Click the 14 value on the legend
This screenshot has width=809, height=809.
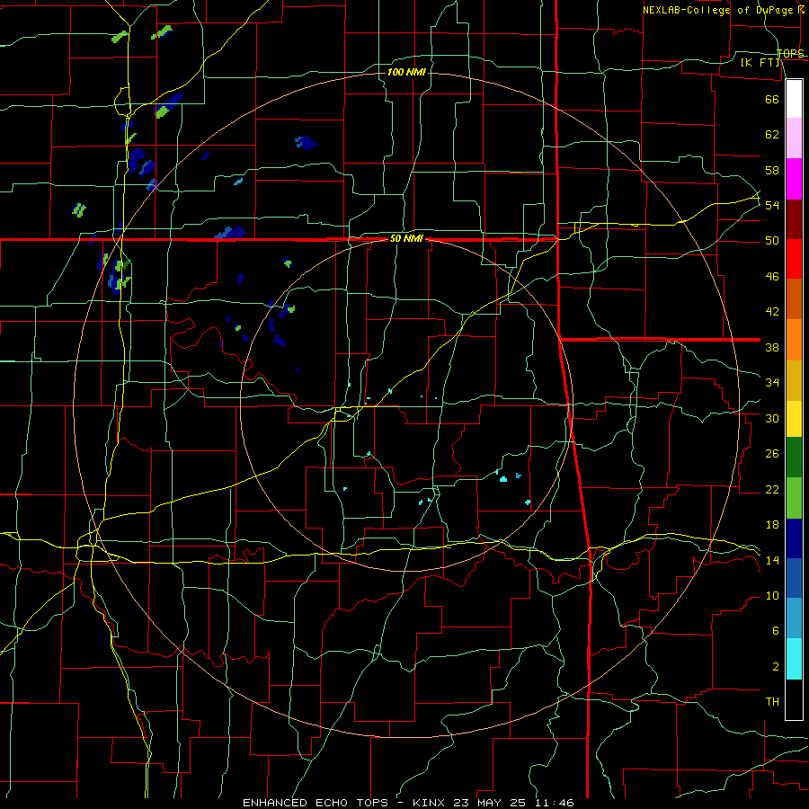[x=772, y=560]
